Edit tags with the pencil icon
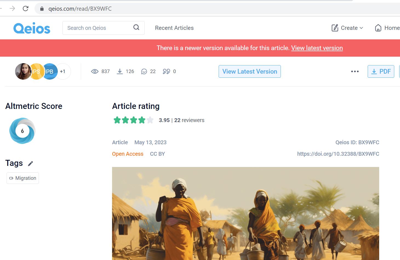This screenshot has width=400, height=260. (x=30, y=163)
